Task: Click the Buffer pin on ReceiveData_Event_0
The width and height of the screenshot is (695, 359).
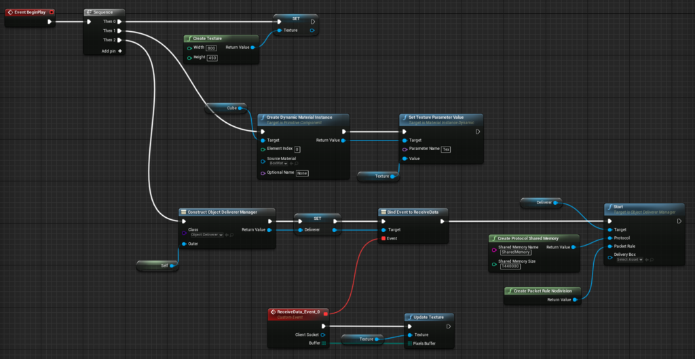Action: 324,343
